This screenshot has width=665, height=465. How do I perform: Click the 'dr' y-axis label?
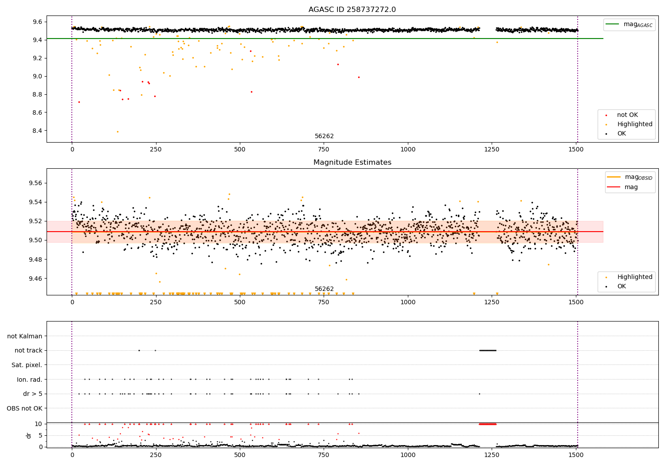29,435
